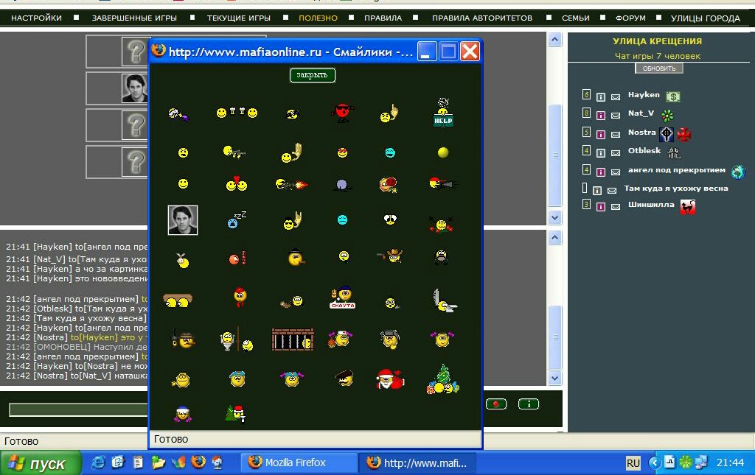The width and height of the screenshot is (755, 475).
Task: Choose the two smileys drinking toast emoticon
Action: tap(237, 113)
